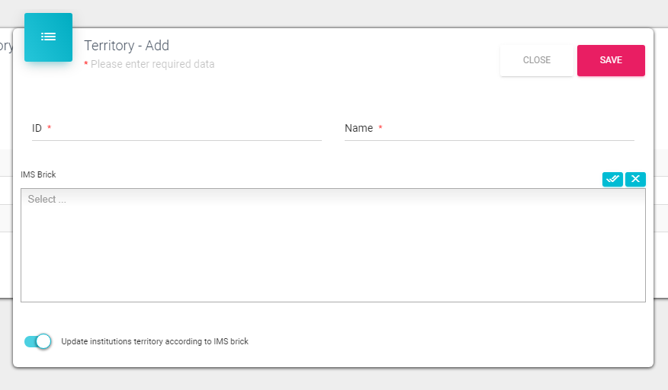Select all IMS Brick options with double-check icon
The image size is (668, 390).
point(612,179)
